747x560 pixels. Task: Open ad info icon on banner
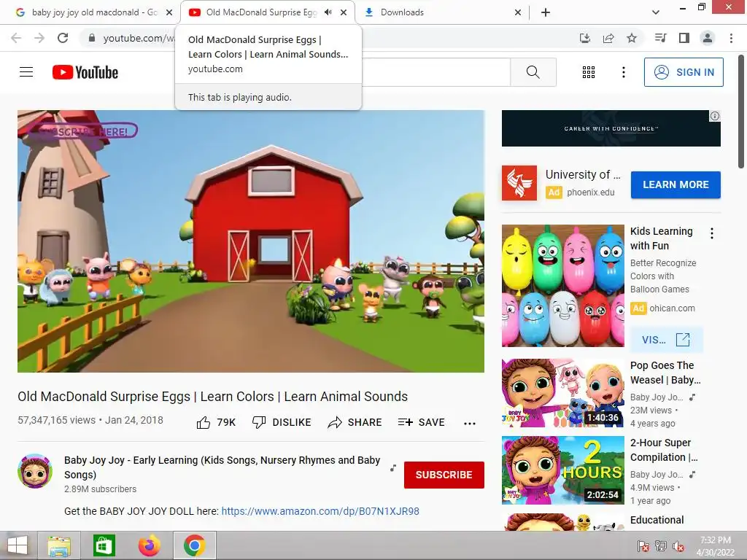click(715, 116)
